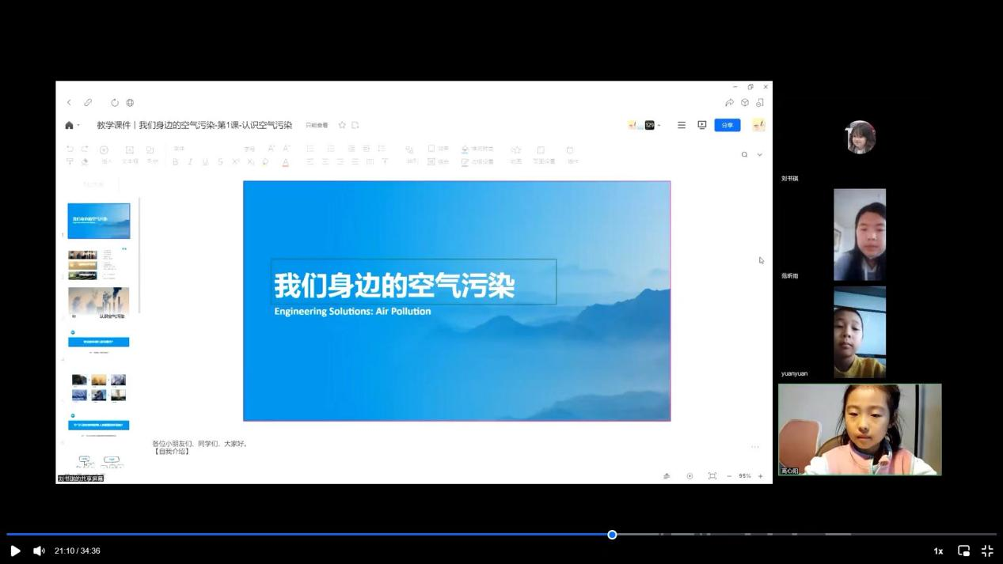Click the home icon
The image size is (1003, 564).
(69, 125)
